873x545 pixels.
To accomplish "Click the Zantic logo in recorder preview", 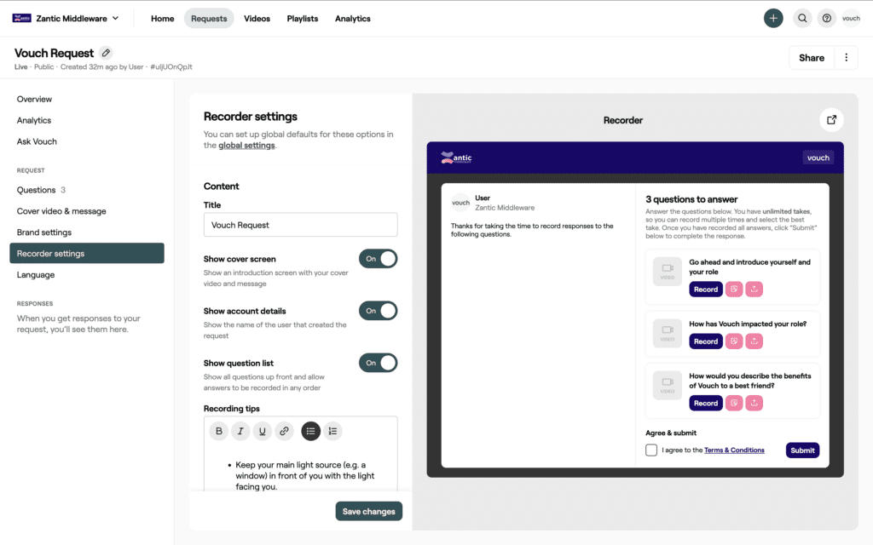I will pyautogui.click(x=456, y=158).
